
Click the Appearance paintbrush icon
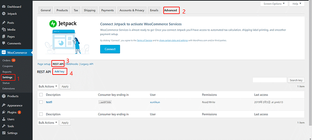click(4, 106)
